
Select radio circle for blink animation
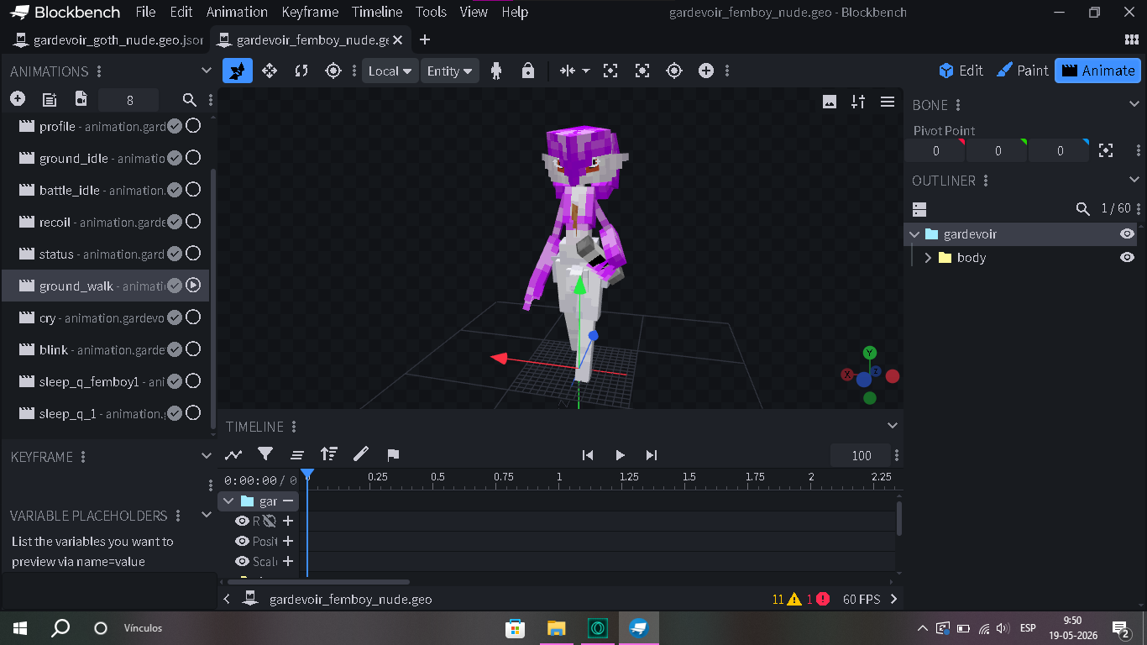pos(193,349)
